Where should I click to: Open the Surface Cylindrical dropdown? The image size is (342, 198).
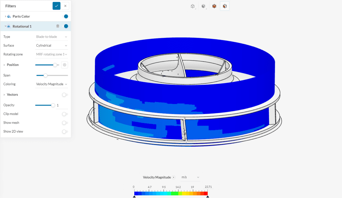[x=52, y=45]
